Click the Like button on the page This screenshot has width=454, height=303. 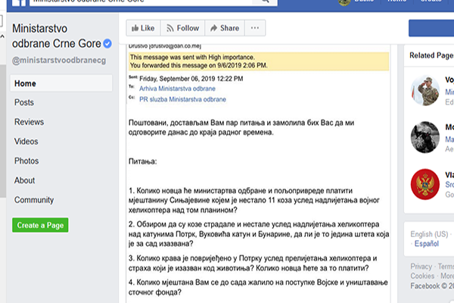coord(142,28)
